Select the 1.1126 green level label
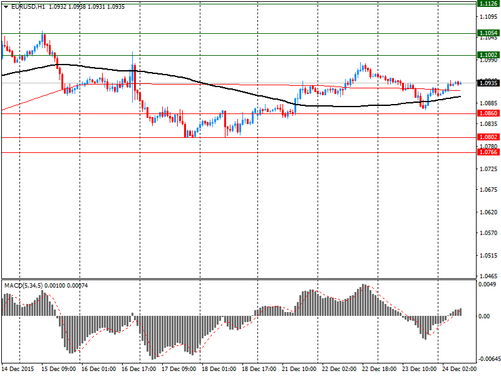Screen dimensions: 501x376 (x=488, y=4)
